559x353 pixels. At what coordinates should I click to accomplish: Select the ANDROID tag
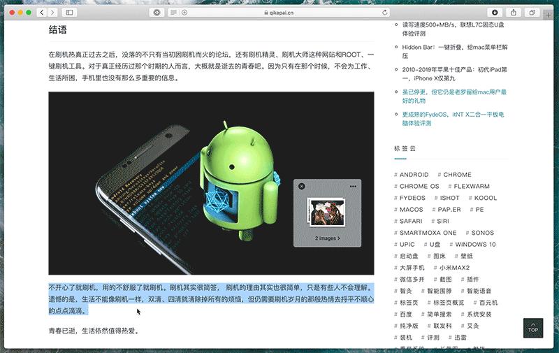[411, 175]
